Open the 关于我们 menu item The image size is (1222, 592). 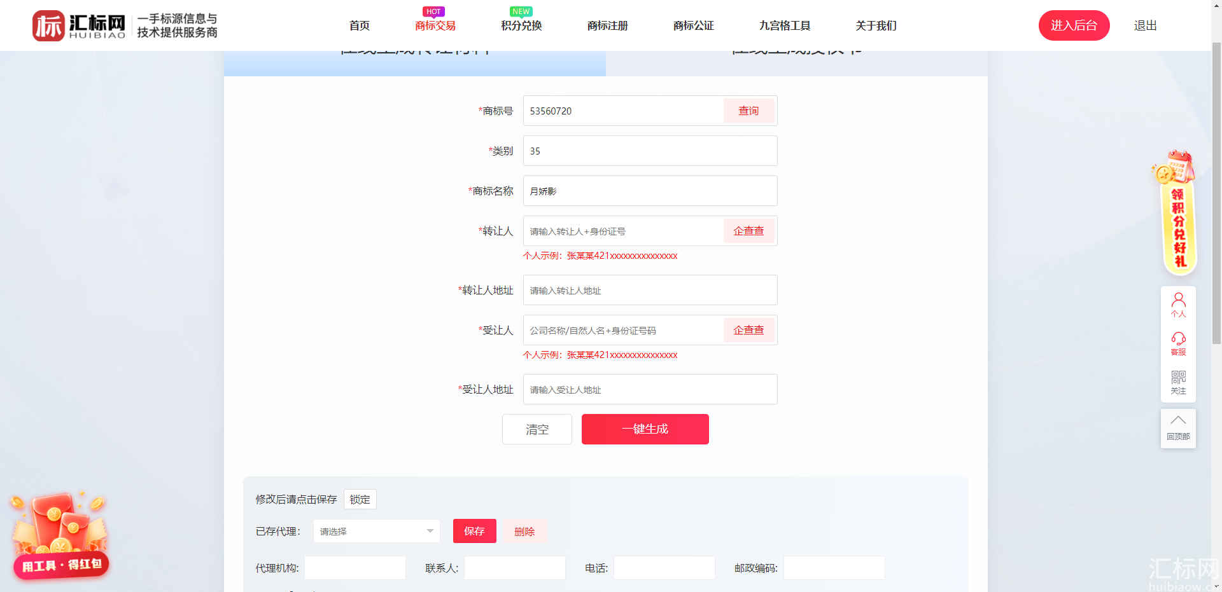pos(876,25)
